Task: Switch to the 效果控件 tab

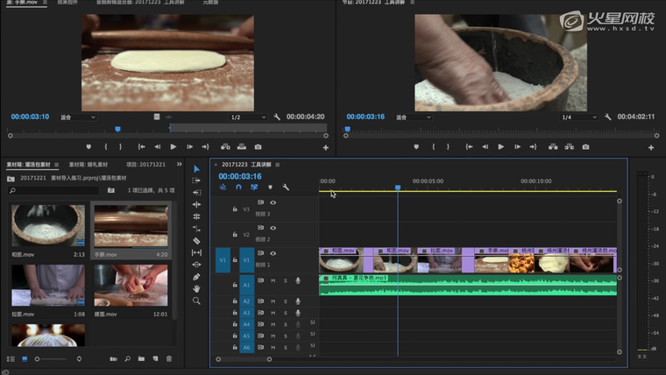Action: pyautogui.click(x=67, y=4)
